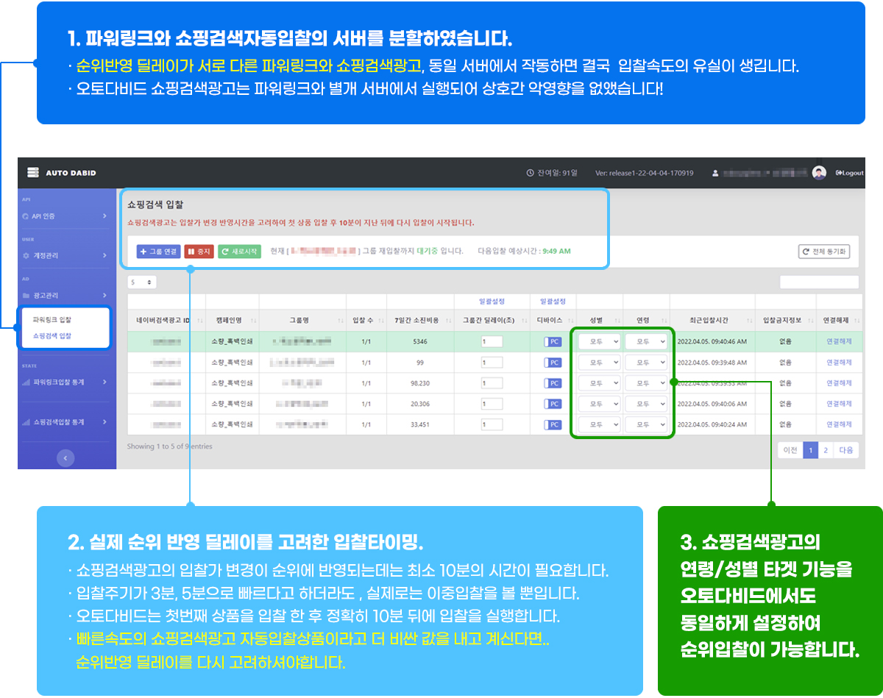Click the AUTO DABID server logo icon
The image size is (883, 698).
coord(32,173)
